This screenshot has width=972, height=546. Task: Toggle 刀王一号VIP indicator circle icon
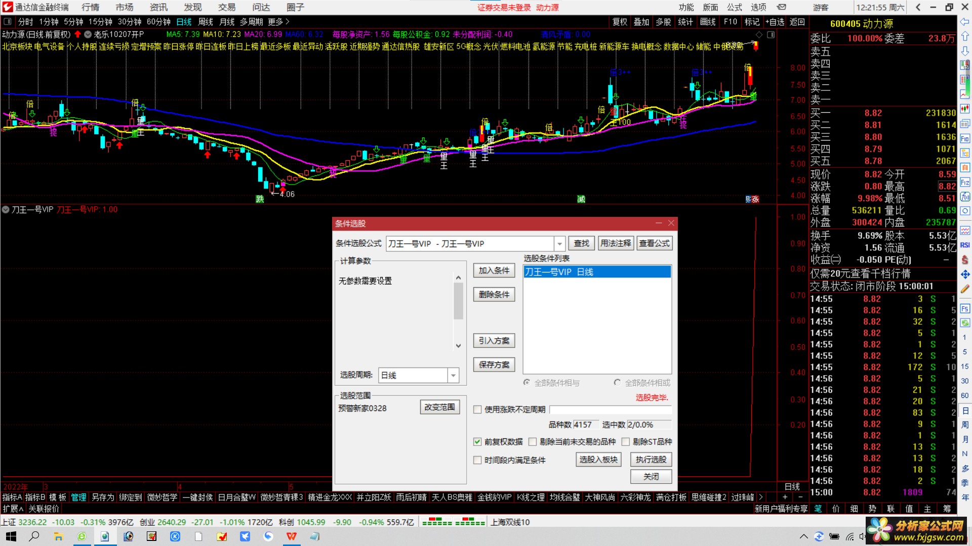pos(6,209)
